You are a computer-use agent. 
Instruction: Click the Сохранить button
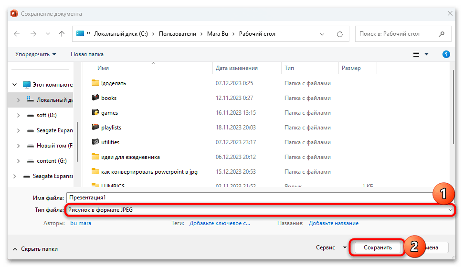[x=378, y=247]
